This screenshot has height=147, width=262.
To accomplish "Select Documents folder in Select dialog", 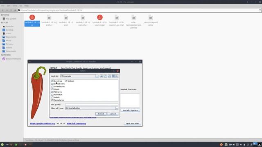I will point(58,84).
